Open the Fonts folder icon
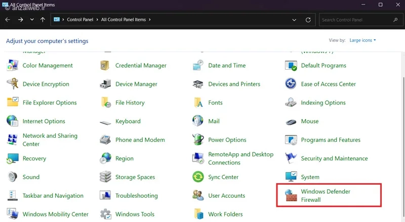Screen dimensions: 405x222 [x=198, y=102]
